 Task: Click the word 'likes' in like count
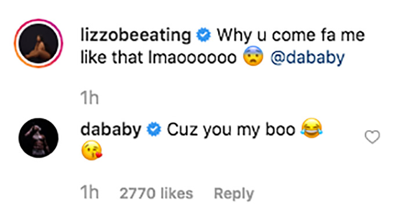[x=176, y=193]
